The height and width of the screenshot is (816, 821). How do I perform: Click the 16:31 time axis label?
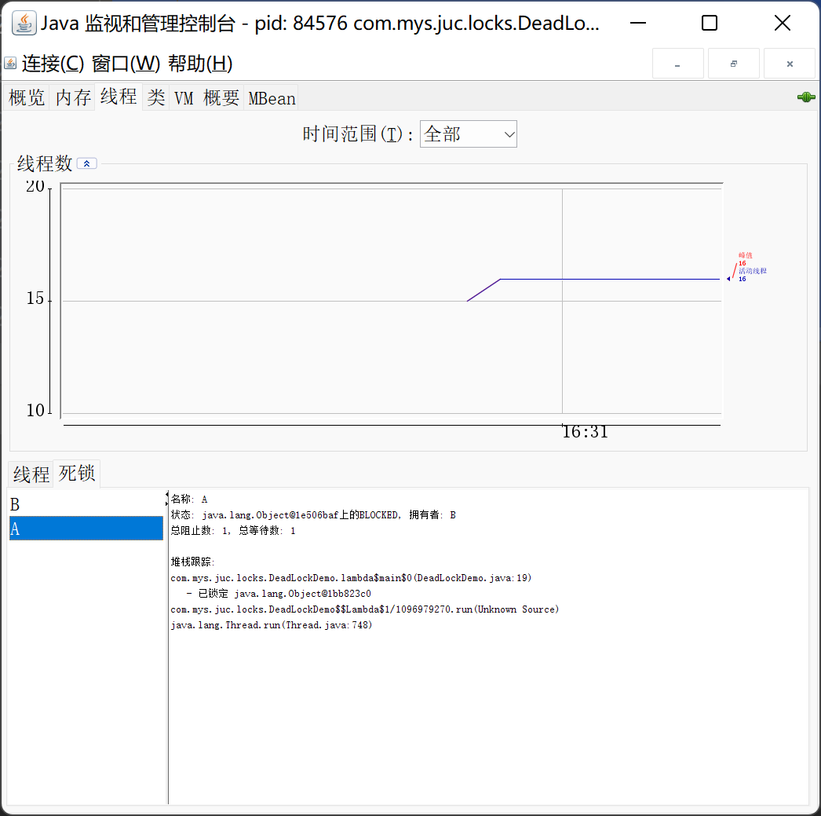point(585,432)
